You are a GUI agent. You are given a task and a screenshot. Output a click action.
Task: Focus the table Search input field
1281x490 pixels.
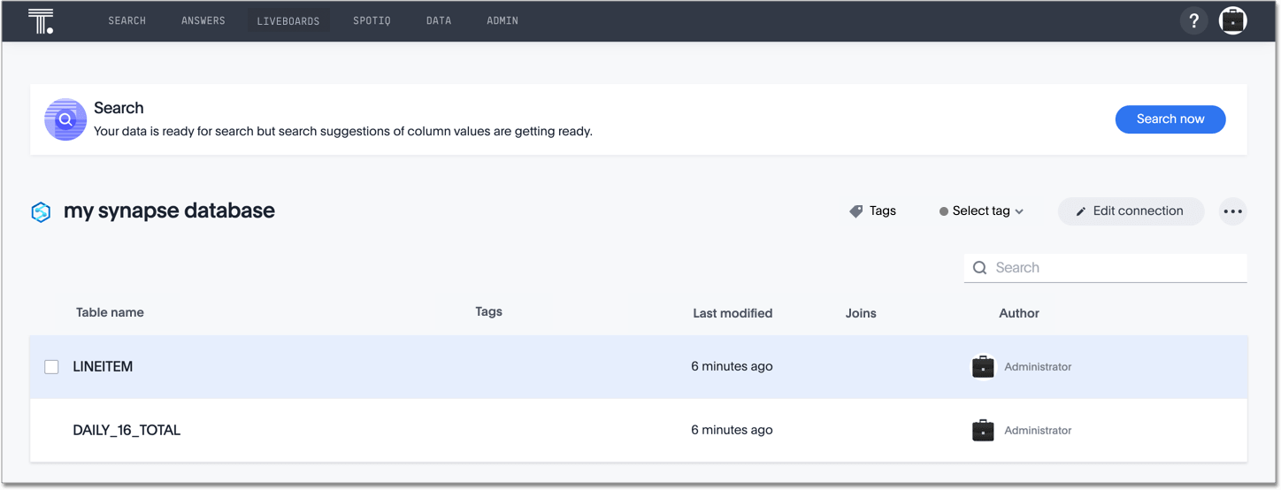click(1115, 268)
